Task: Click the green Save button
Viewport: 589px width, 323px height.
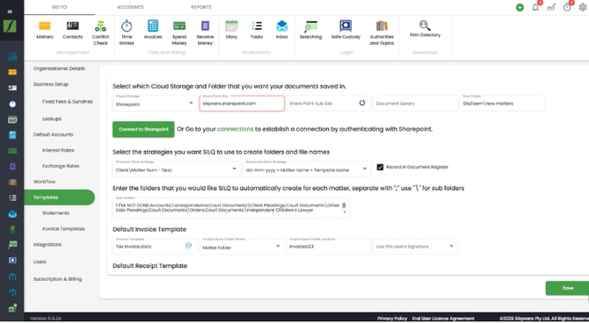Action: pos(568,288)
